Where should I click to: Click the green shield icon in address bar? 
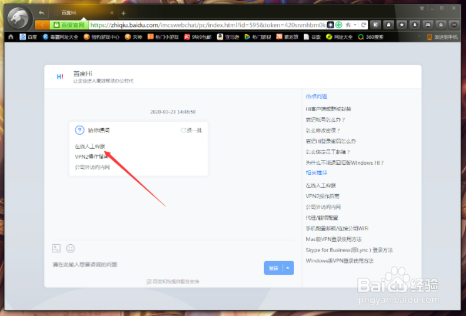pyautogui.click(x=338, y=25)
